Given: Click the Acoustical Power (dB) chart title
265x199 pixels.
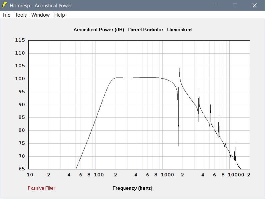Looking at the screenshot, I should click(99, 30).
